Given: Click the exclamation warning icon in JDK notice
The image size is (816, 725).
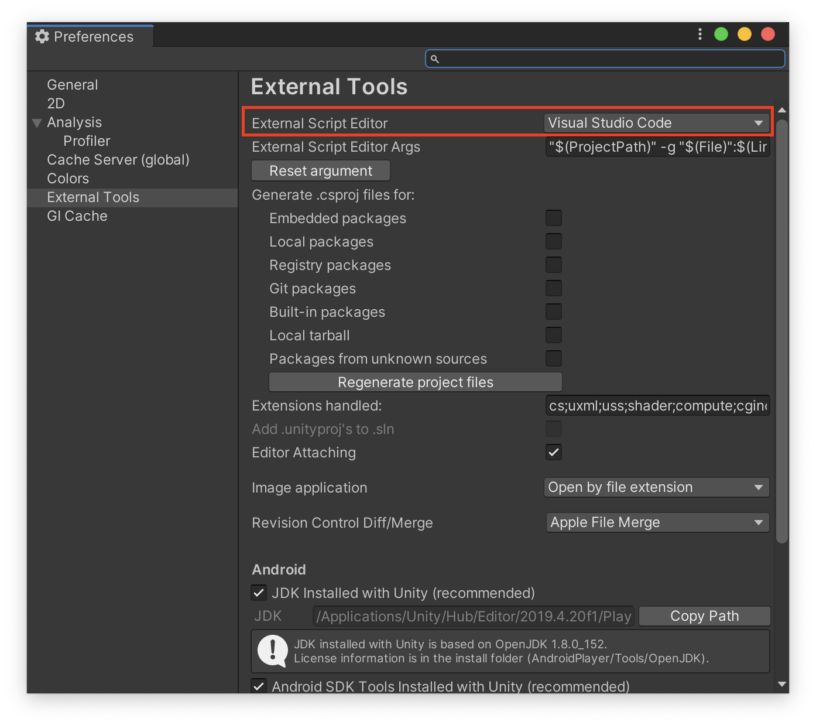Looking at the screenshot, I should tap(273, 651).
